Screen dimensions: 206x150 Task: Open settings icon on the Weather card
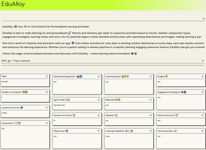[151, 115]
